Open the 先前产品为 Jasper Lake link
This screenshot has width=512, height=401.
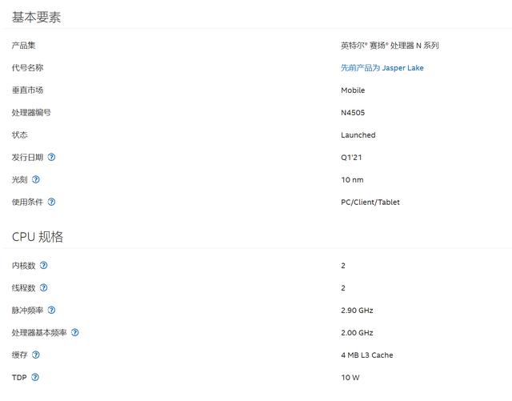pyautogui.click(x=382, y=68)
